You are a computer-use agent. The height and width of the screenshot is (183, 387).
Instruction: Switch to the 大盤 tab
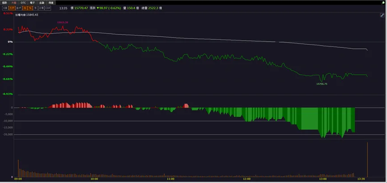(14, 3)
